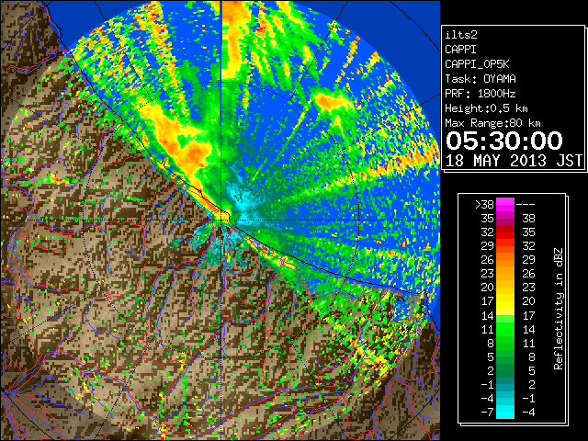Pick the cyan bottom swatch in legend

(x=505, y=413)
